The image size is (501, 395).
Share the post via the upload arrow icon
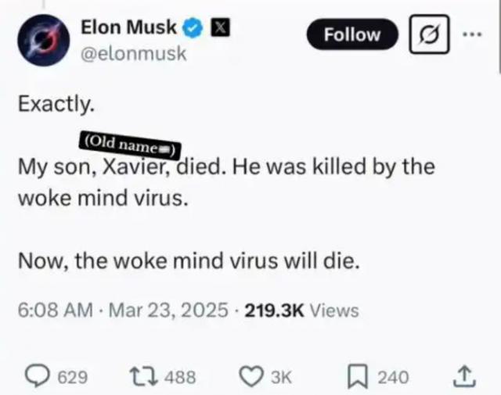(465, 377)
